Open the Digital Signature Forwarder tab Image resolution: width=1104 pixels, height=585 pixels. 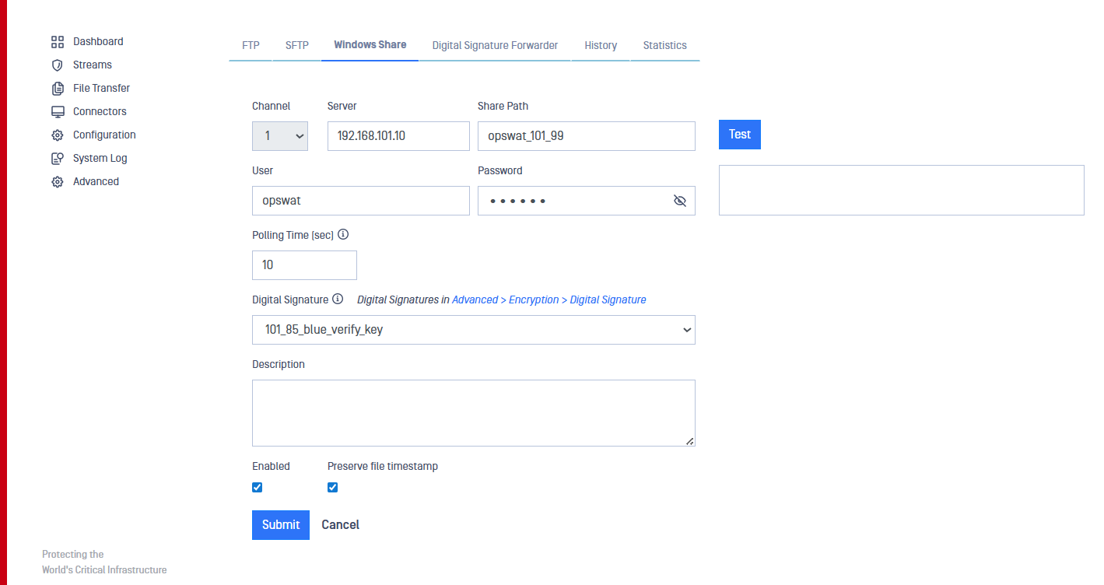point(495,45)
